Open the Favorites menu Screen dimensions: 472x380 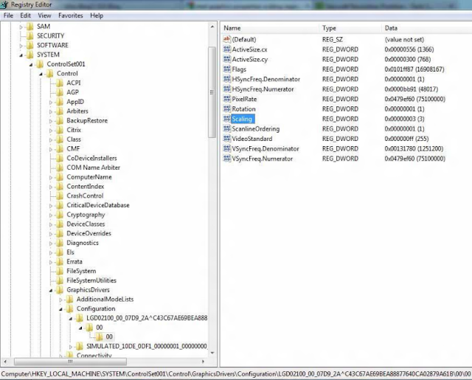pyautogui.click(x=71, y=15)
